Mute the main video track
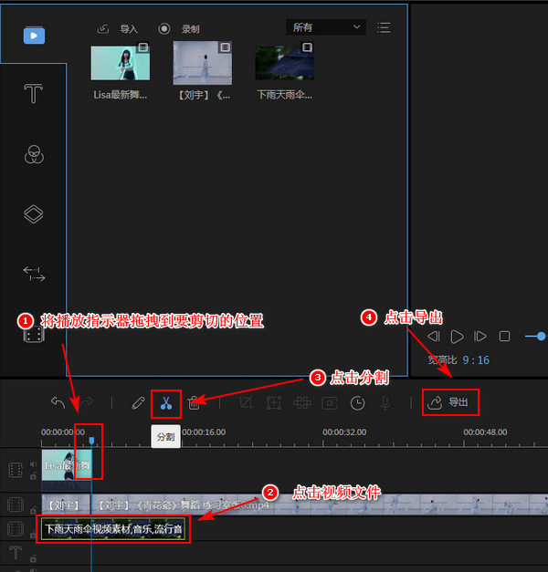 click(x=33, y=464)
